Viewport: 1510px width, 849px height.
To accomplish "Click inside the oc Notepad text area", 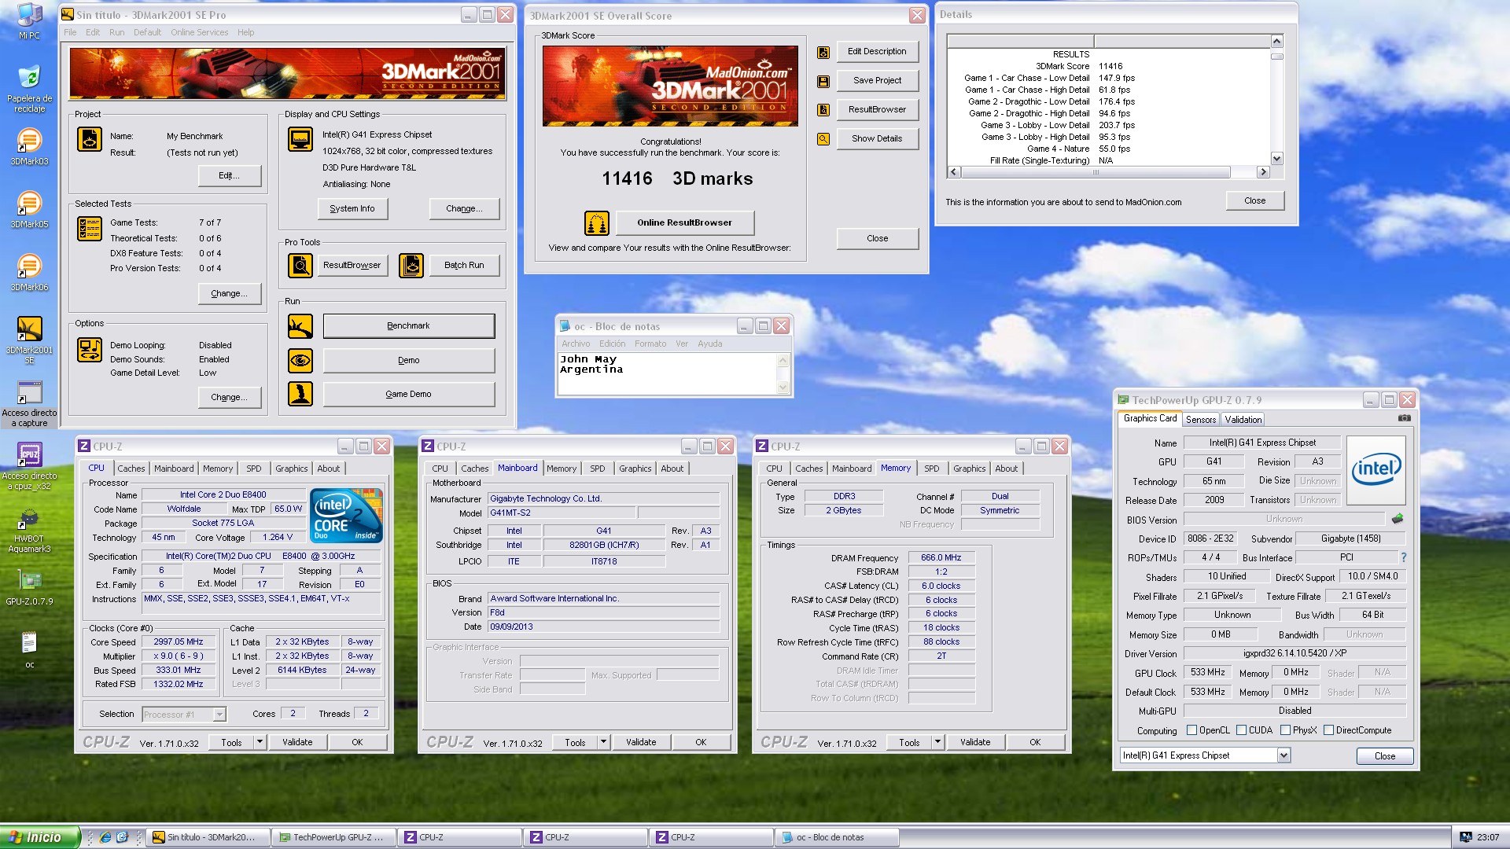I will [667, 373].
